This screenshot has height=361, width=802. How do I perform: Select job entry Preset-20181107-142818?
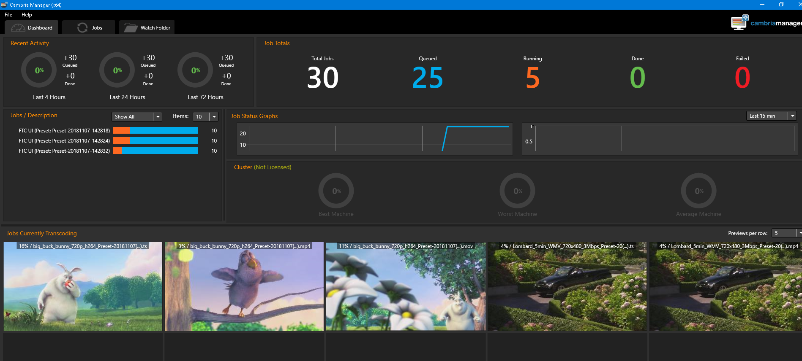click(64, 131)
